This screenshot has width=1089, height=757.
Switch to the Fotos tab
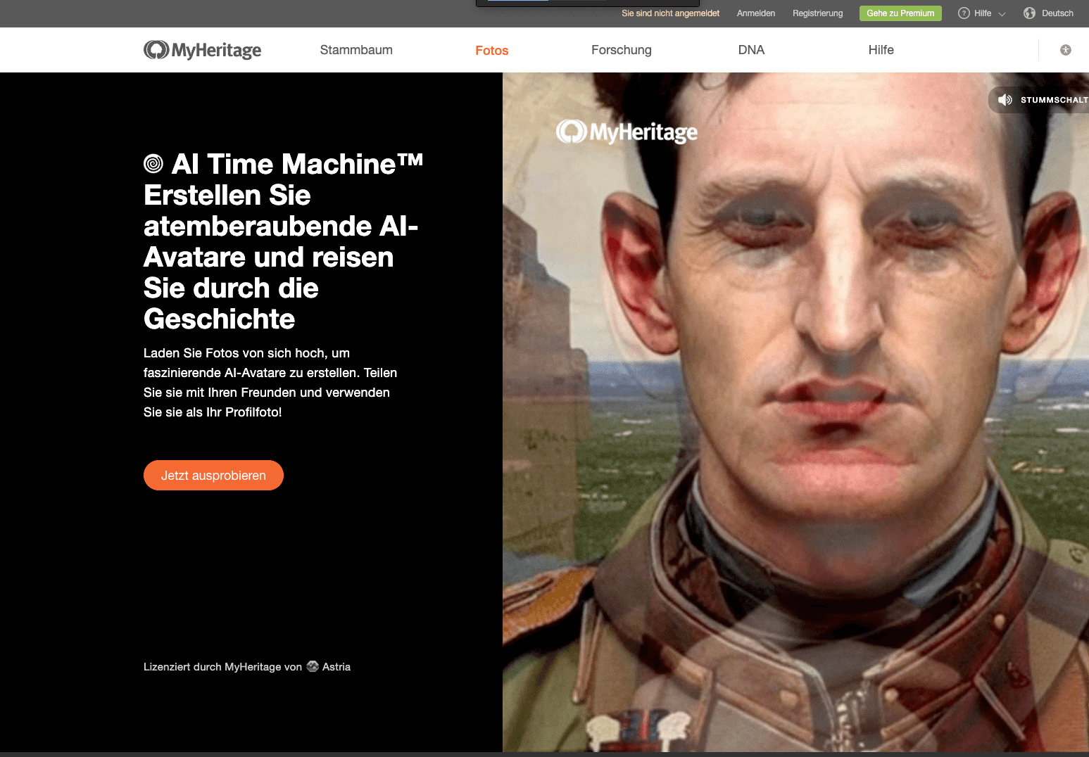pos(491,49)
